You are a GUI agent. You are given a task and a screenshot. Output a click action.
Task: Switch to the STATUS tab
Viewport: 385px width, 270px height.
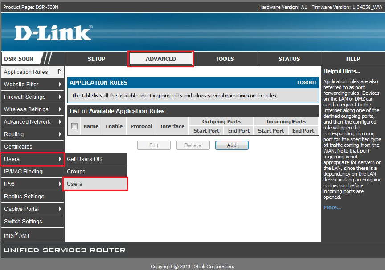click(289, 59)
